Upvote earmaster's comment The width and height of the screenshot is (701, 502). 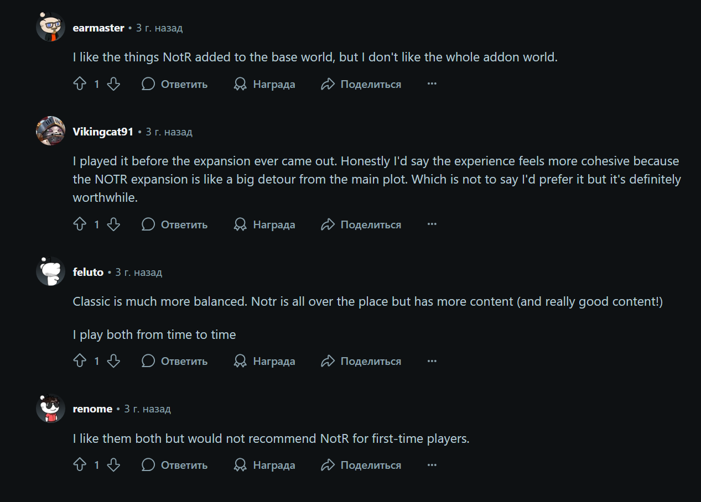point(80,84)
